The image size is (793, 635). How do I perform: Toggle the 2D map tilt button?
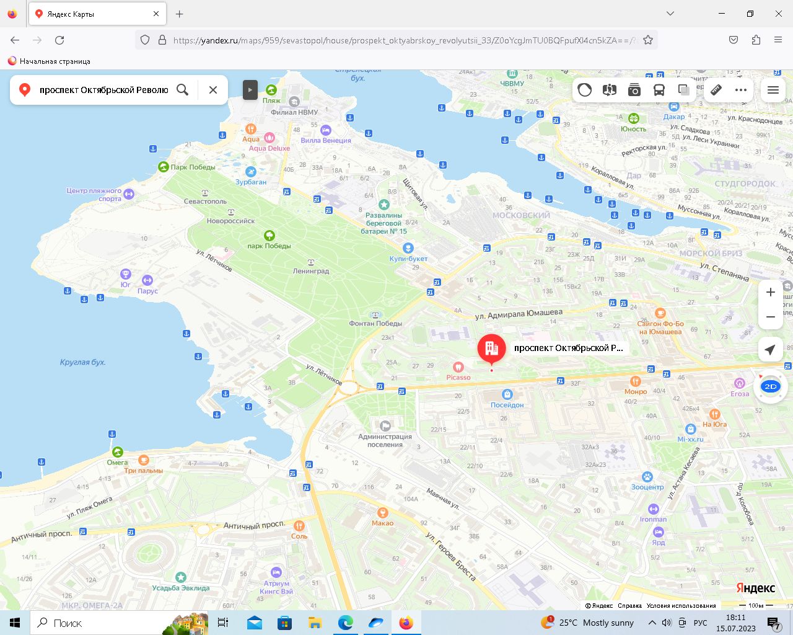[x=771, y=386]
